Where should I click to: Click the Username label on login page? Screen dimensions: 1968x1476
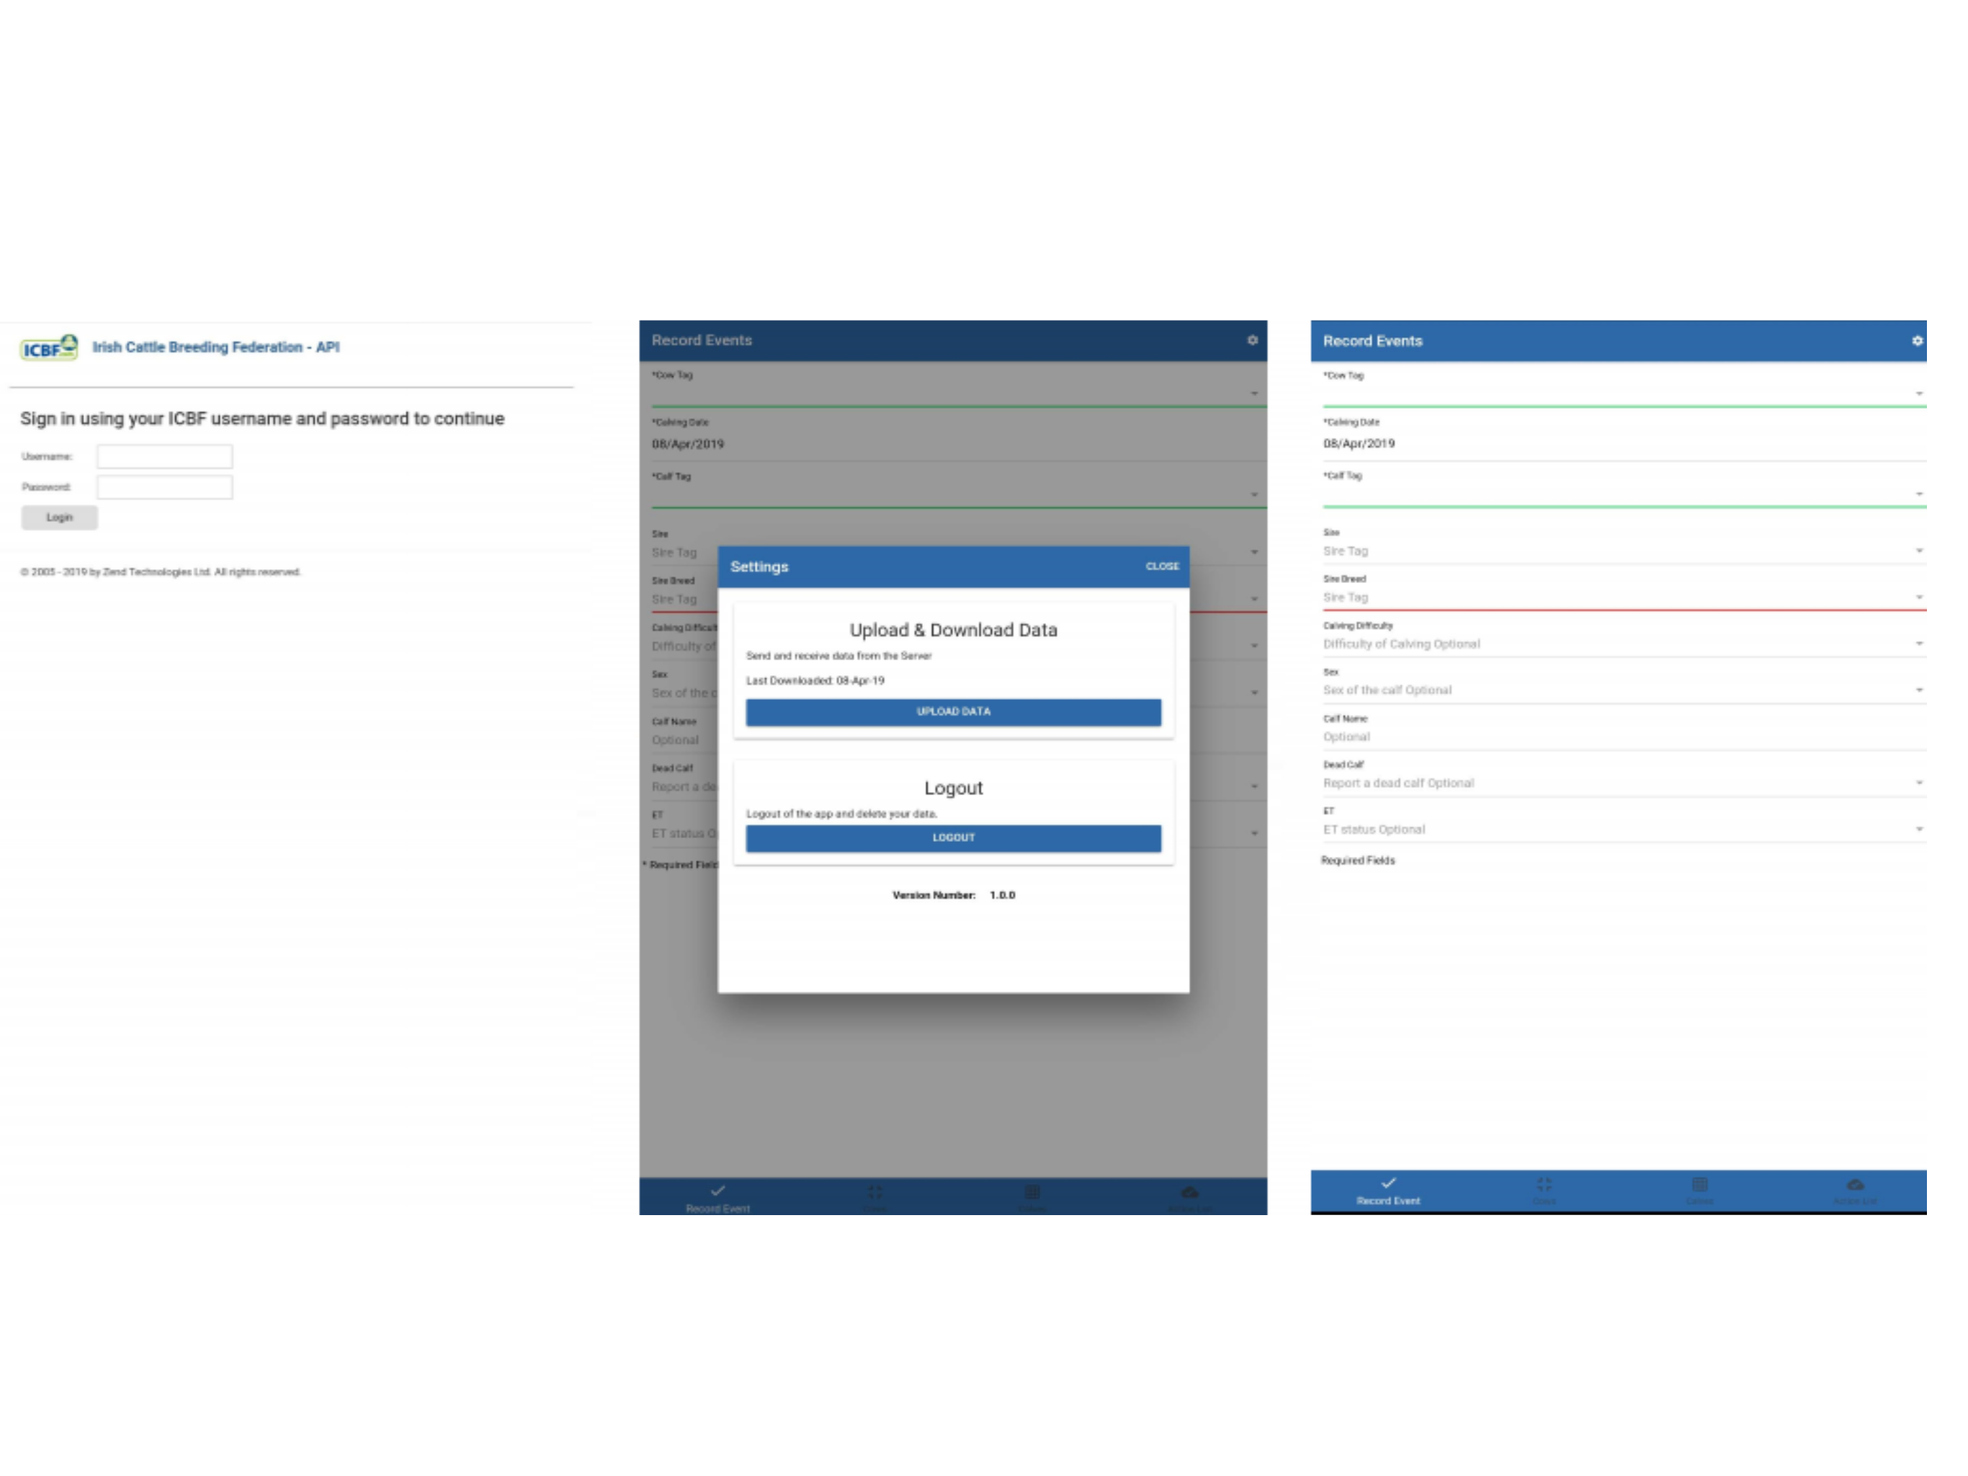[46, 457]
